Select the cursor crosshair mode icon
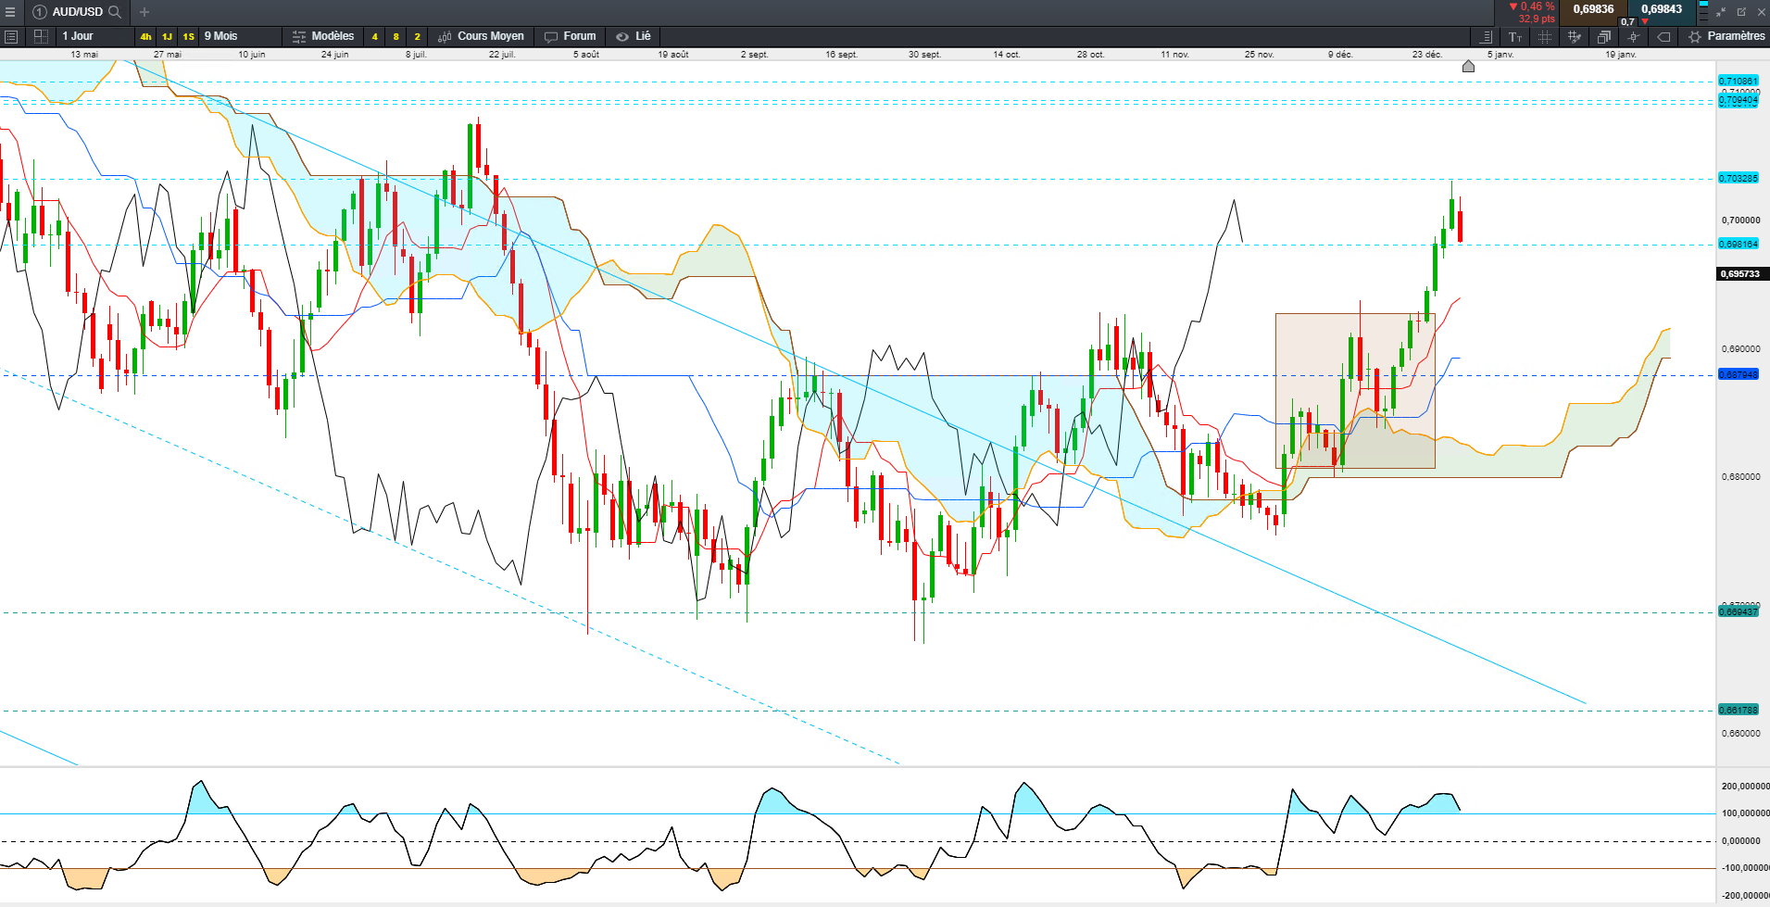This screenshot has height=907, width=1770. tap(1634, 36)
